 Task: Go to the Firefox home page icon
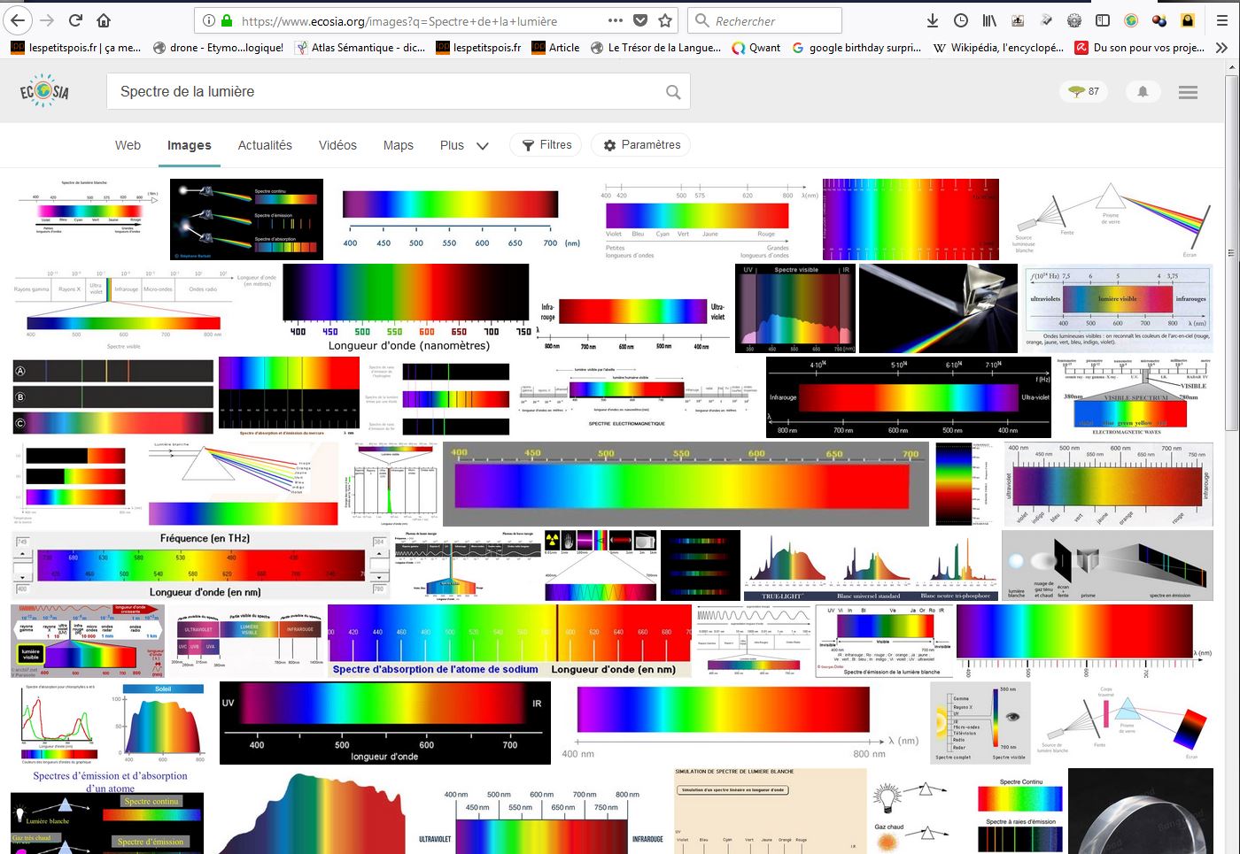104,20
